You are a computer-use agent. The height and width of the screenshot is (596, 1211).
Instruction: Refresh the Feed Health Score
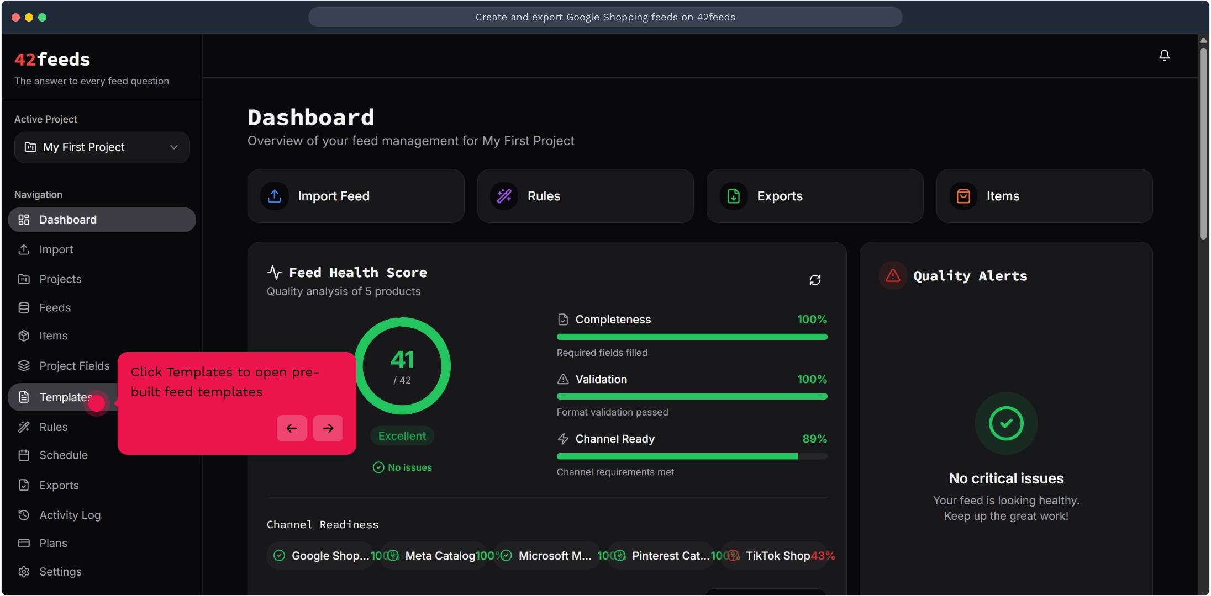click(815, 280)
